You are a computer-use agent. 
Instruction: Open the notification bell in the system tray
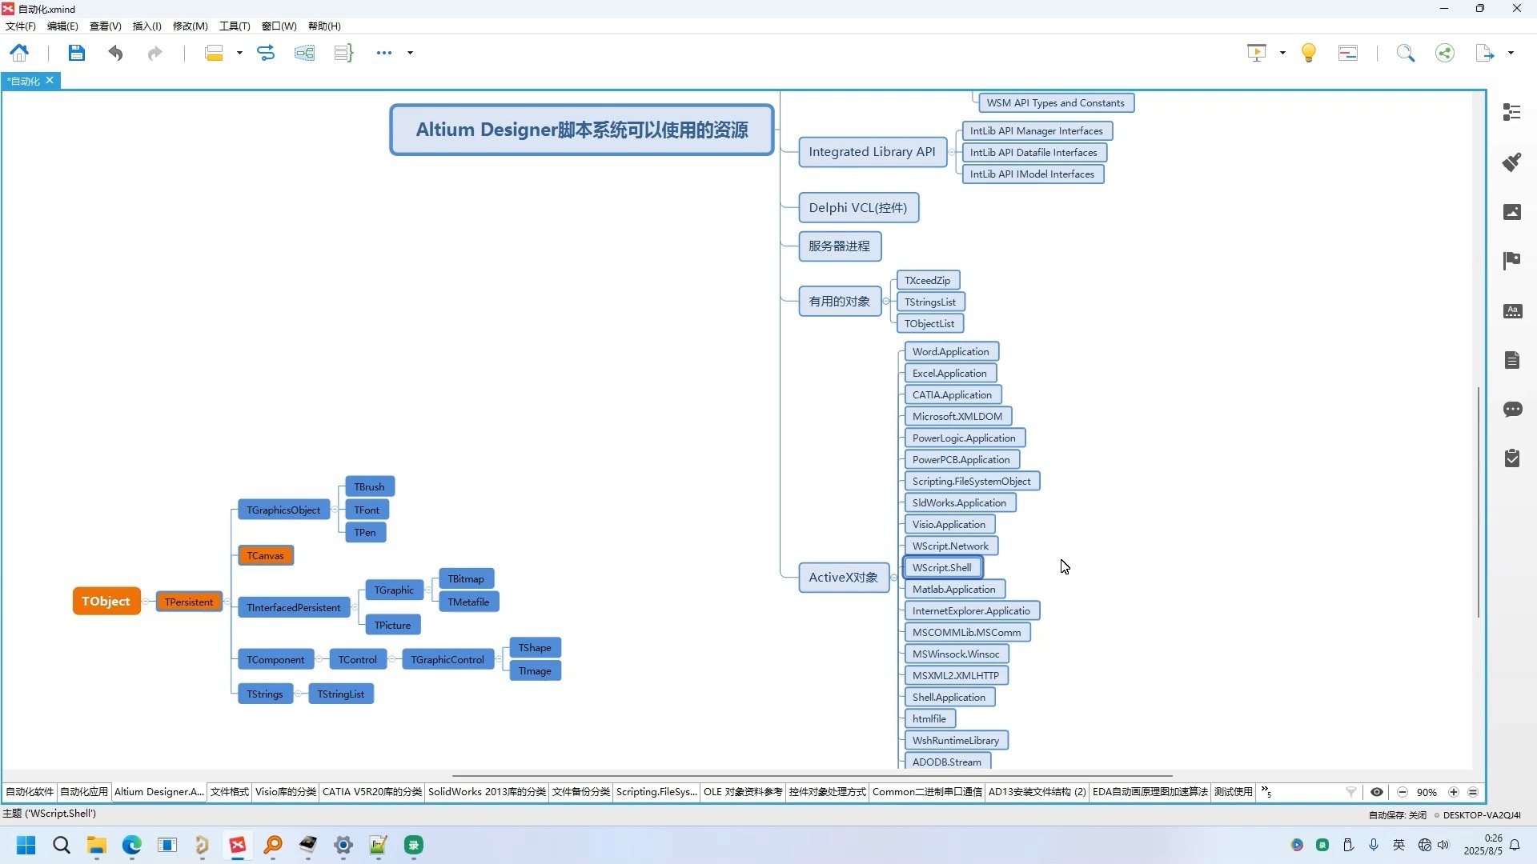(1515, 845)
